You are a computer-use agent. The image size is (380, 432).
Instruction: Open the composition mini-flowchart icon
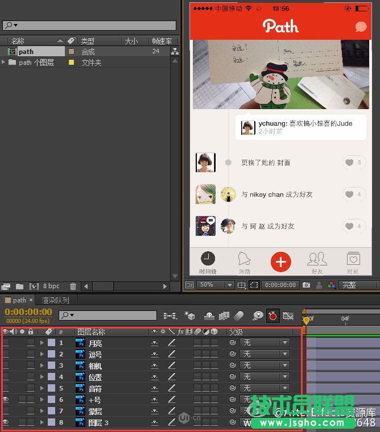click(x=169, y=315)
